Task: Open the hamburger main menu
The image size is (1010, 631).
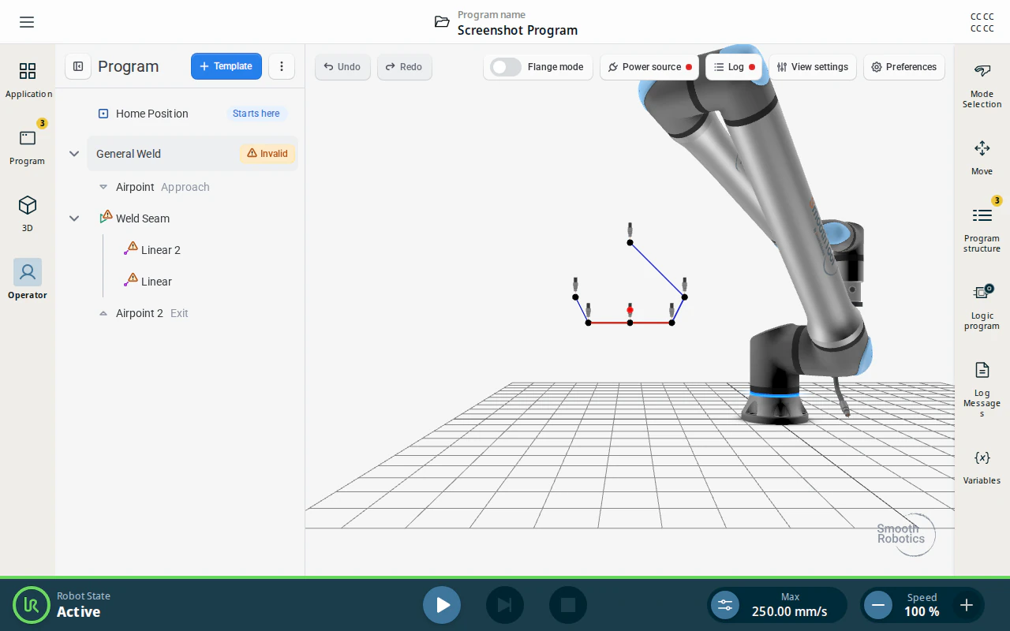Action: point(27,22)
